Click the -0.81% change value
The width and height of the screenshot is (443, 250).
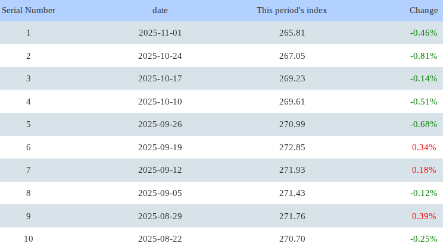coord(423,56)
